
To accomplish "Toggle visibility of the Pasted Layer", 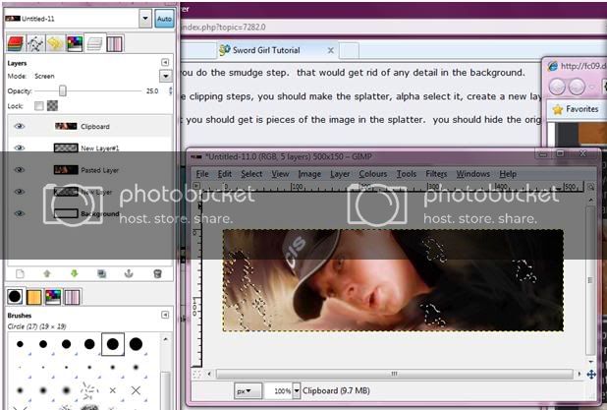I will click(19, 170).
